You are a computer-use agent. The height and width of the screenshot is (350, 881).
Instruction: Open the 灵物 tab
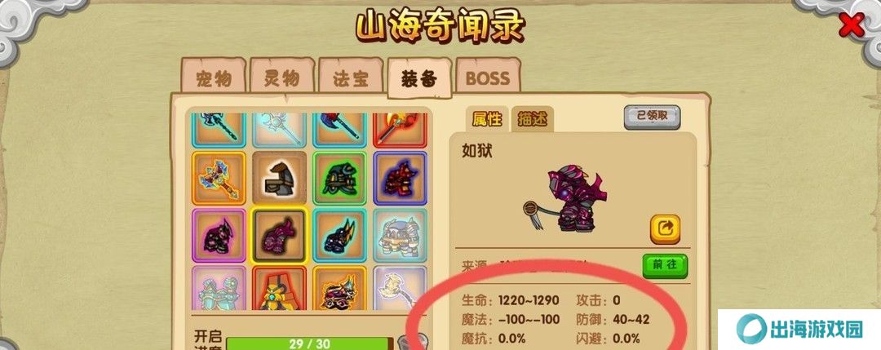[x=281, y=75]
